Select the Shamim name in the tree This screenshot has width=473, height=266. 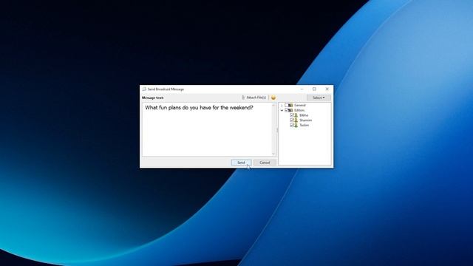coord(305,120)
